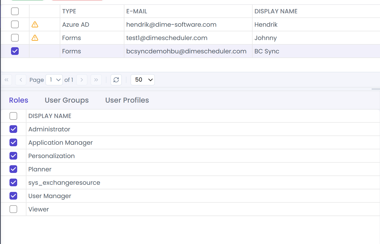Screen dimensions: 380x244
Task: Uncheck the Planner role
Action: (x=13, y=169)
